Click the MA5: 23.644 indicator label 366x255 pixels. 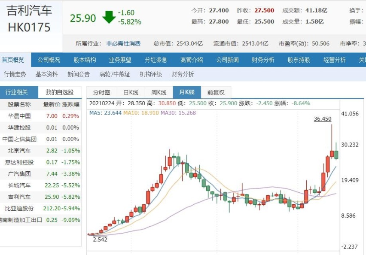[106, 113]
